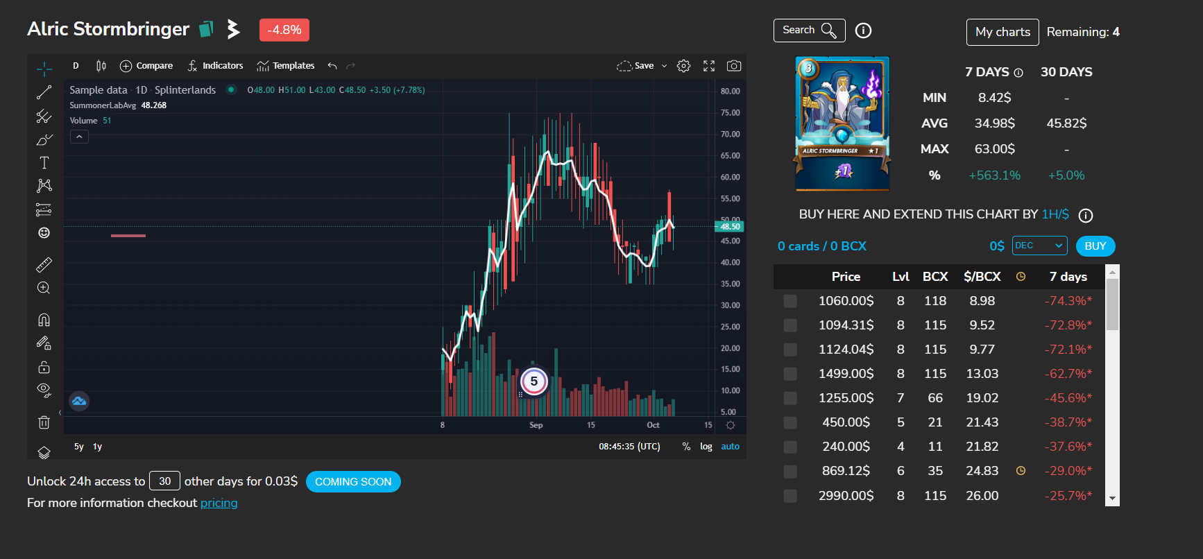Activate the zoom in tool
The image size is (1203, 559).
44,288
